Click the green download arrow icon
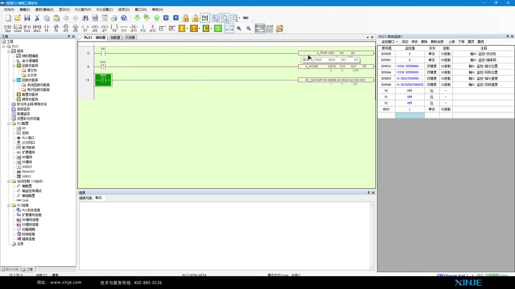Image resolution: width=515 pixels, height=289 pixels. pos(137,18)
